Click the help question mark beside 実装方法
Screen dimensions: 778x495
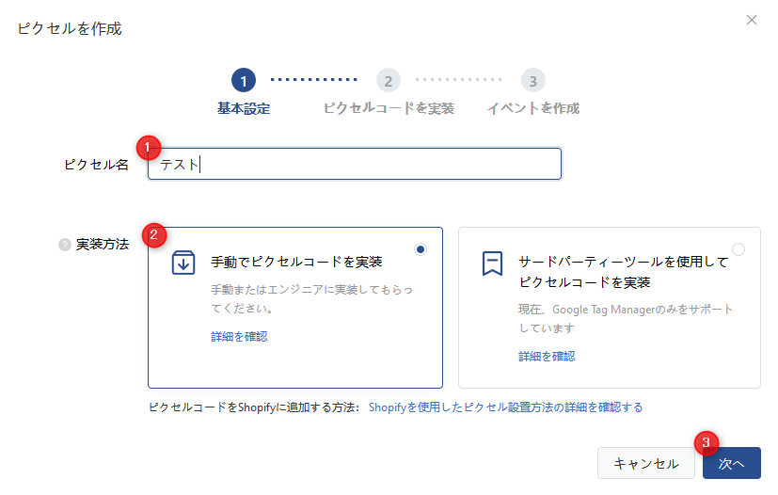click(x=65, y=245)
